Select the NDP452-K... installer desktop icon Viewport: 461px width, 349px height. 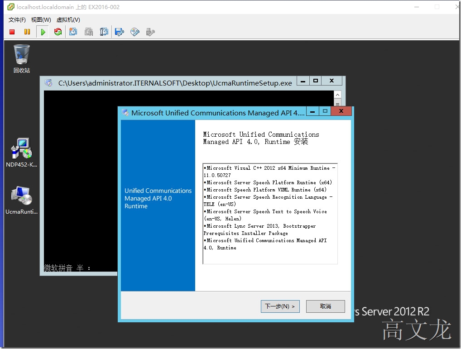(x=21, y=153)
